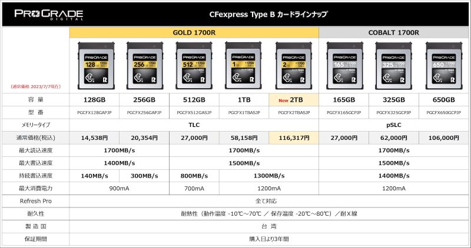Click the 1300MB/s sustained write cell
This screenshot has height=248, width=471.
(x=269, y=176)
